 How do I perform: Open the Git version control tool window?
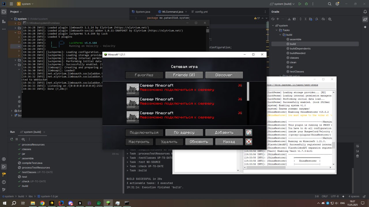point(4,190)
